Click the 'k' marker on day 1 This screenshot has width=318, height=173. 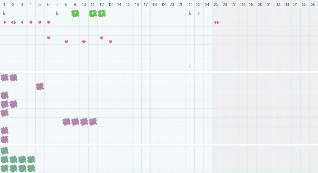coord(4,13)
